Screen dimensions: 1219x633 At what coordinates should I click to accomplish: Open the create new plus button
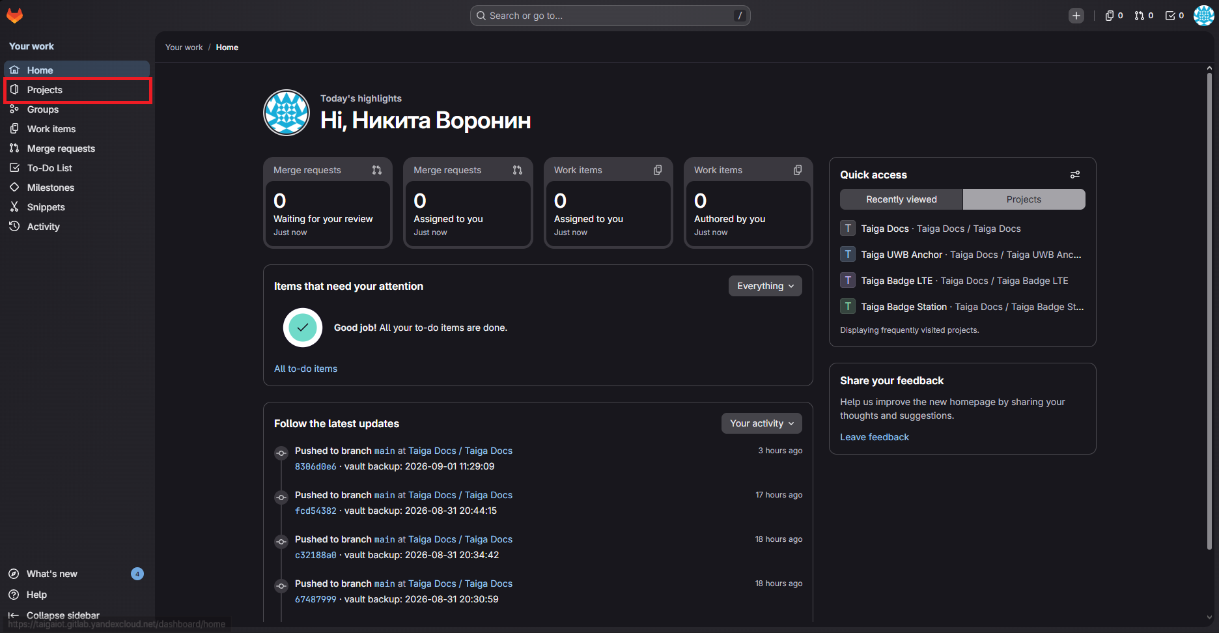1076,16
